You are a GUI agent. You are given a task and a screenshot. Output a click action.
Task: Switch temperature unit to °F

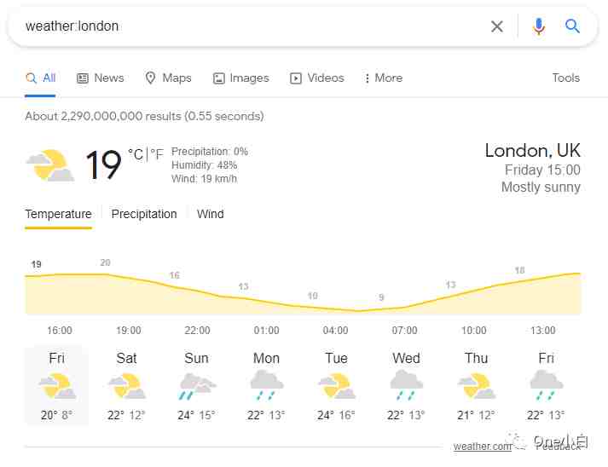tap(157, 154)
